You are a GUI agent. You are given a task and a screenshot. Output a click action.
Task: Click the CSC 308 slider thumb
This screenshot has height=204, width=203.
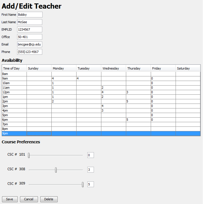[x=56, y=170]
